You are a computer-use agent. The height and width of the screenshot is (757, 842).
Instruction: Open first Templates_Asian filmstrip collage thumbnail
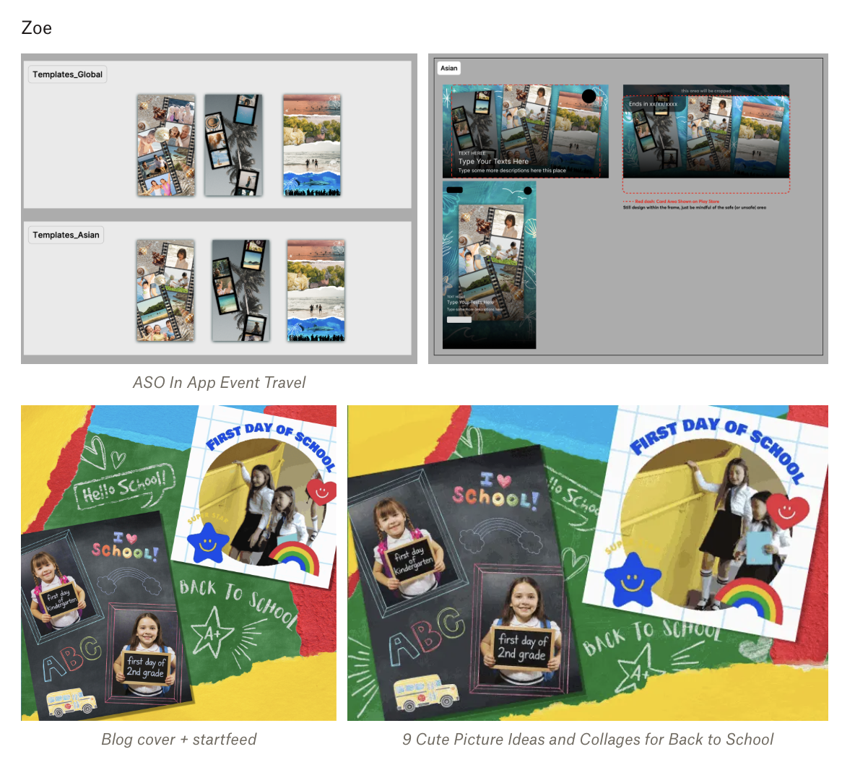(x=165, y=290)
